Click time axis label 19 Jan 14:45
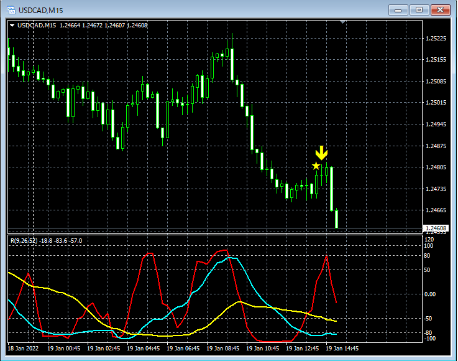The image size is (458, 361). point(342,349)
